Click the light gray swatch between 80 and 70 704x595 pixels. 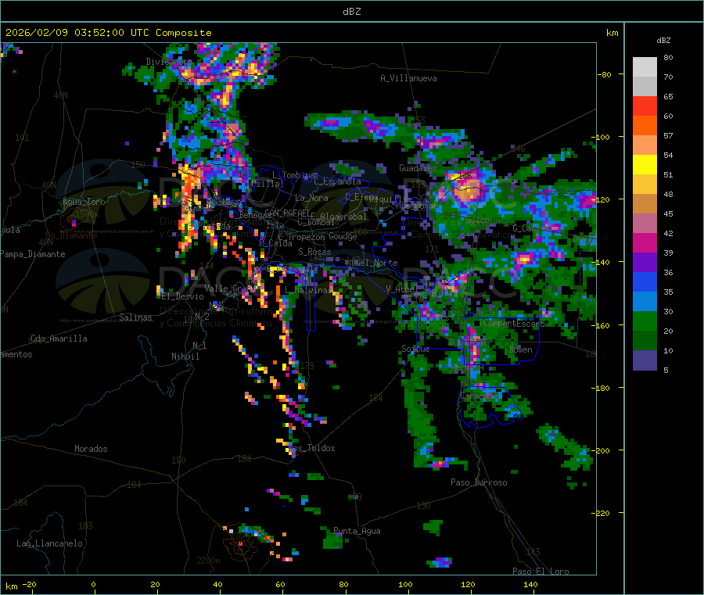coord(645,67)
